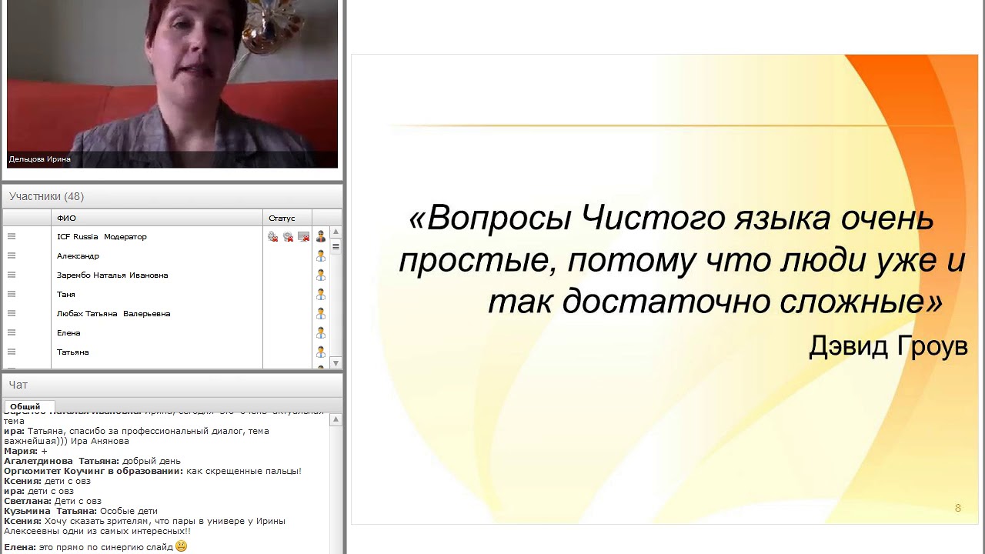This screenshot has height=554, width=985.
Task: Click the Статус column header
Action: click(287, 218)
